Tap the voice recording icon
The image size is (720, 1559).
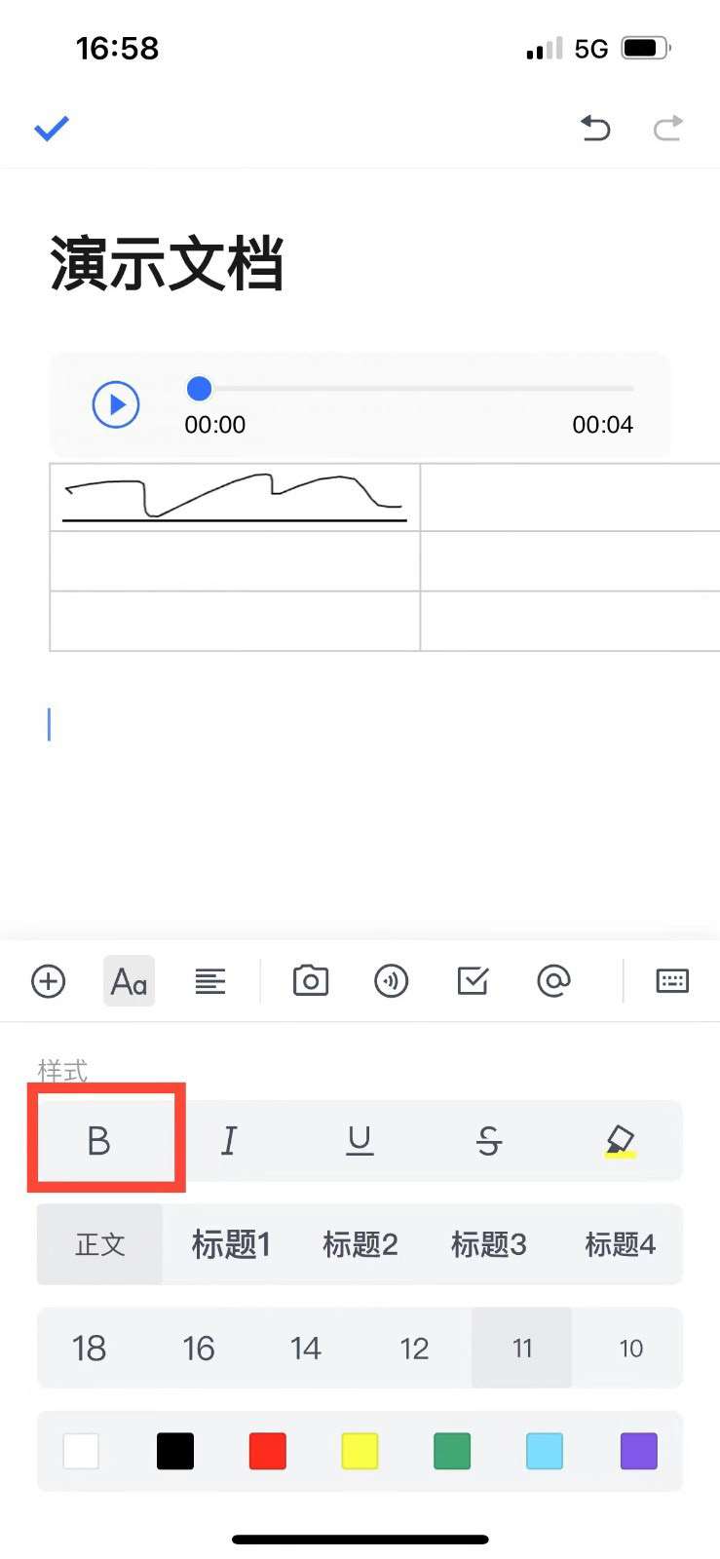pos(392,981)
